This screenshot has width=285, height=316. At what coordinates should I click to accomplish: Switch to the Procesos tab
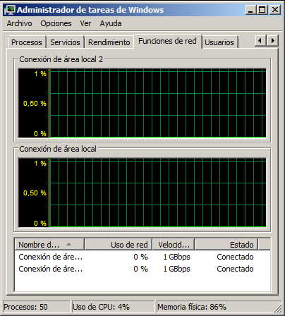pyautogui.click(x=27, y=42)
